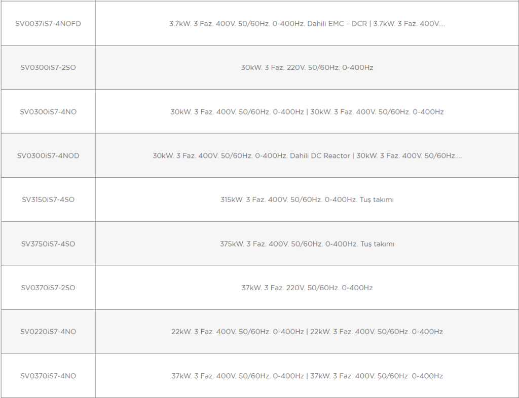Open the SV0370iS7-4NO product entry
Viewport: 519px width, 398px height.
(48, 376)
